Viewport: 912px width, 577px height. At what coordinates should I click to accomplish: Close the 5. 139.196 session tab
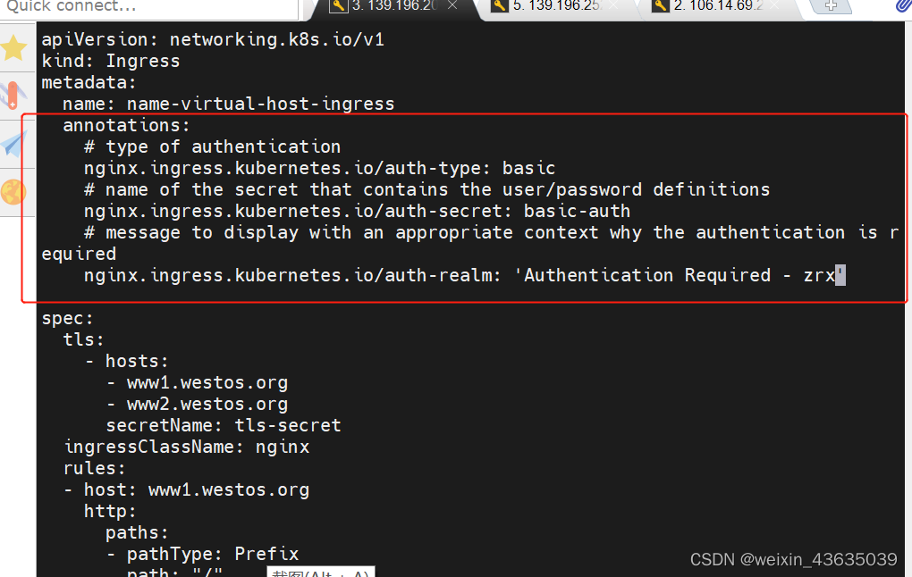point(613,6)
